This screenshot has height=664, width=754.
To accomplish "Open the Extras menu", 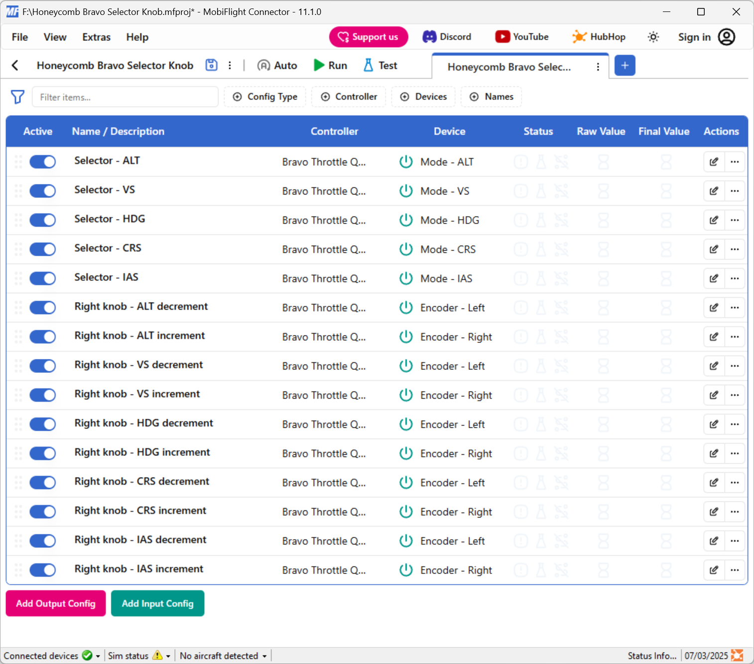I will pos(96,37).
